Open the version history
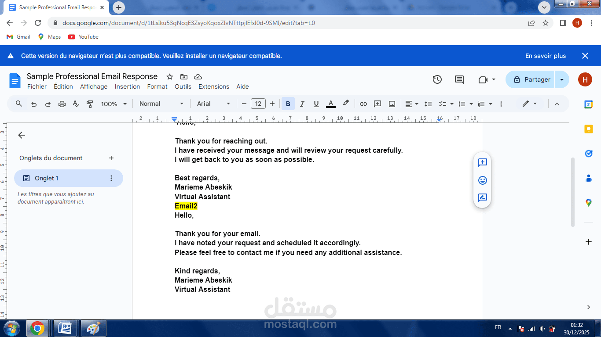601x337 pixels. 437,79
